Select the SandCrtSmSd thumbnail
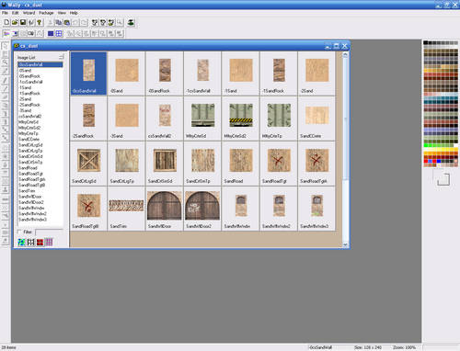 [x=165, y=164]
